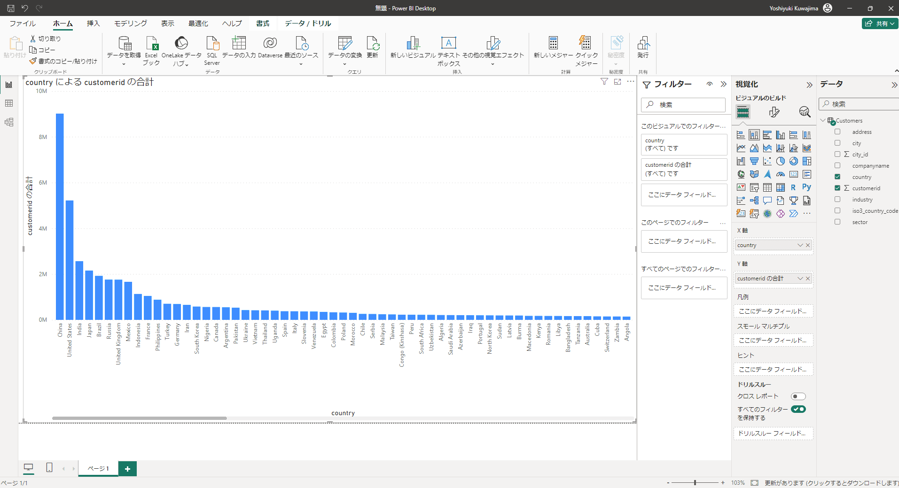This screenshot has height=488, width=899.
Task: Click the zoom slider in status bar
Action: tap(695, 482)
